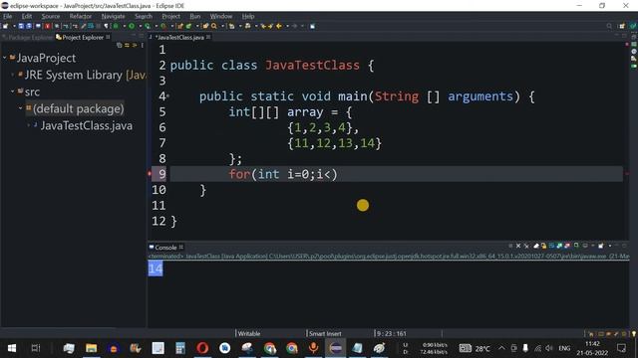Screen dimensions: 638x358
Task: Click the New file toolbar icon
Action: (5, 26)
